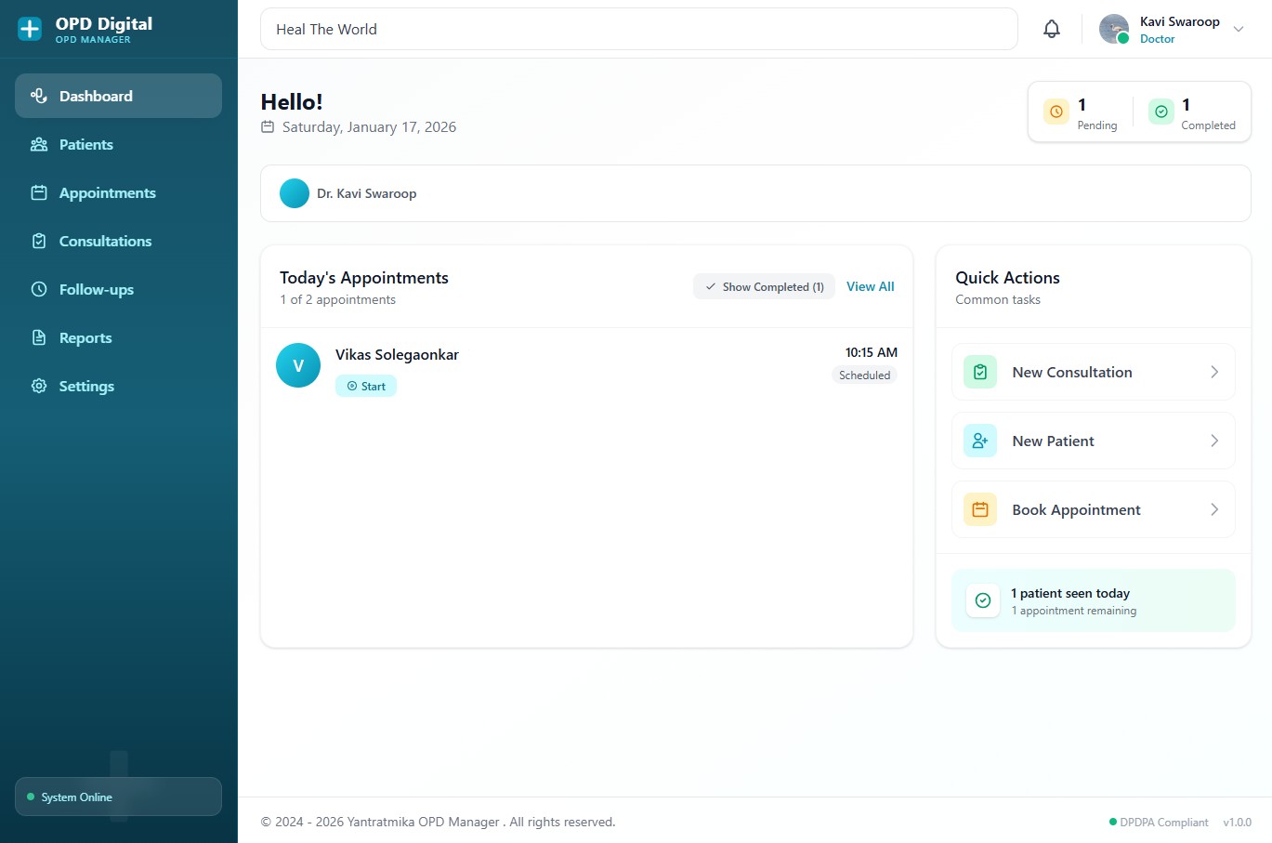Click the Book Appointment calendar icon
Screen dimensions: 1272x843
click(979, 509)
